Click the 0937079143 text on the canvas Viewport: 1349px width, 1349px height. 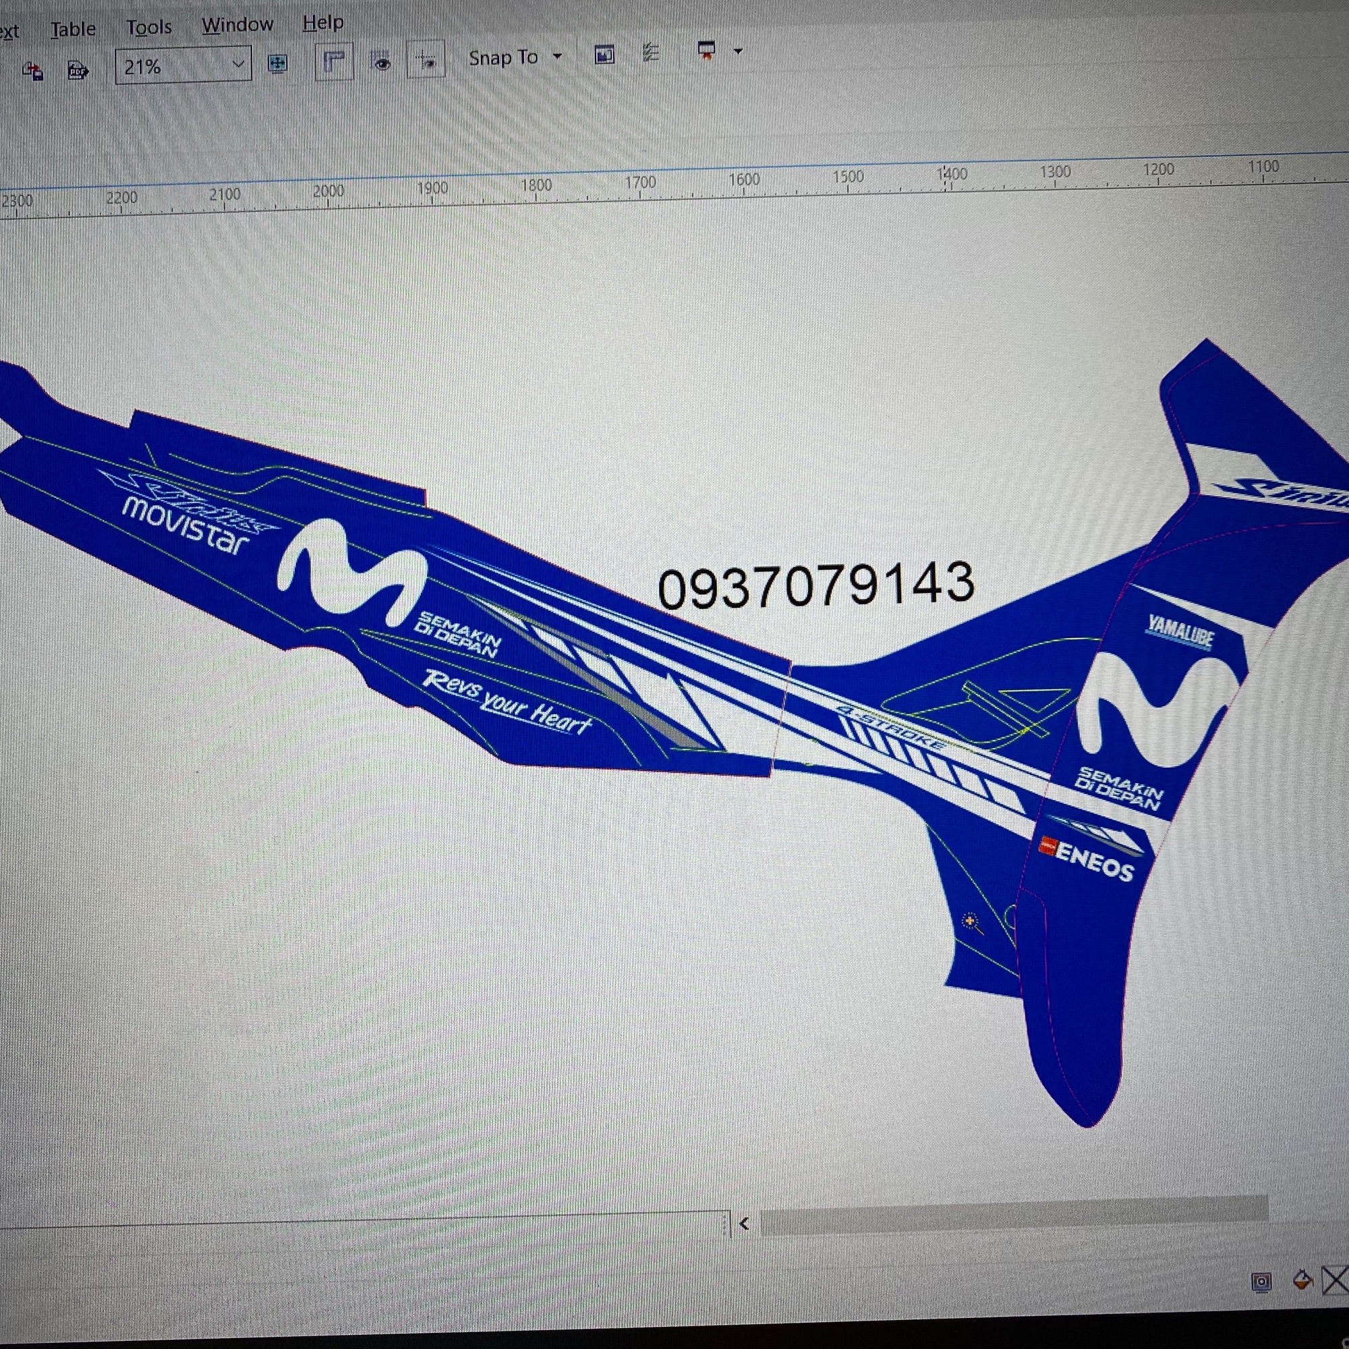(815, 585)
